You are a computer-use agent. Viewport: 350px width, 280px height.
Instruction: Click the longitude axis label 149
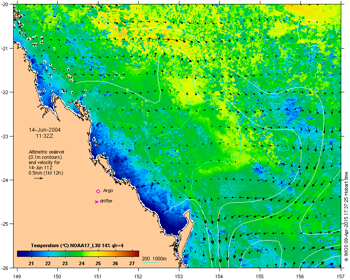17,276
